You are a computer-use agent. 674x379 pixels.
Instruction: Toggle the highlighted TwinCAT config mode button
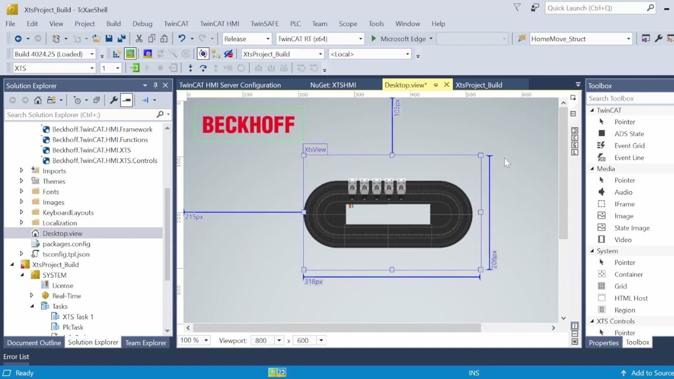point(130,54)
